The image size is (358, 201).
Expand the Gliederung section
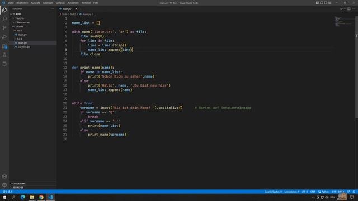32,184
